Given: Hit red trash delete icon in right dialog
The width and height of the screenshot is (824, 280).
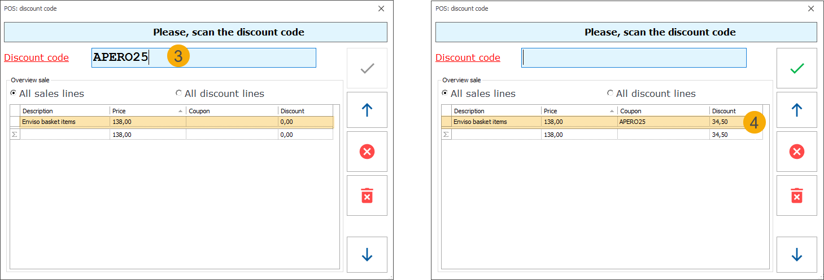Looking at the screenshot, I should [796, 195].
